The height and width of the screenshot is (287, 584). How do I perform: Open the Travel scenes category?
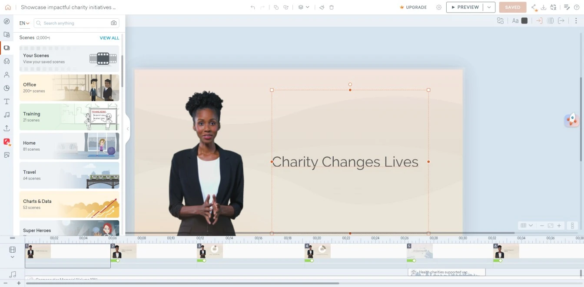pyautogui.click(x=69, y=175)
